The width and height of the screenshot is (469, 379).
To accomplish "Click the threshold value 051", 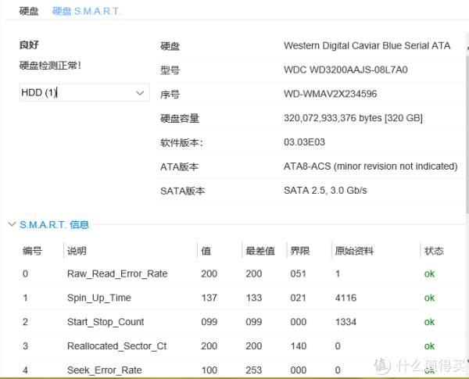I will 299,274.
